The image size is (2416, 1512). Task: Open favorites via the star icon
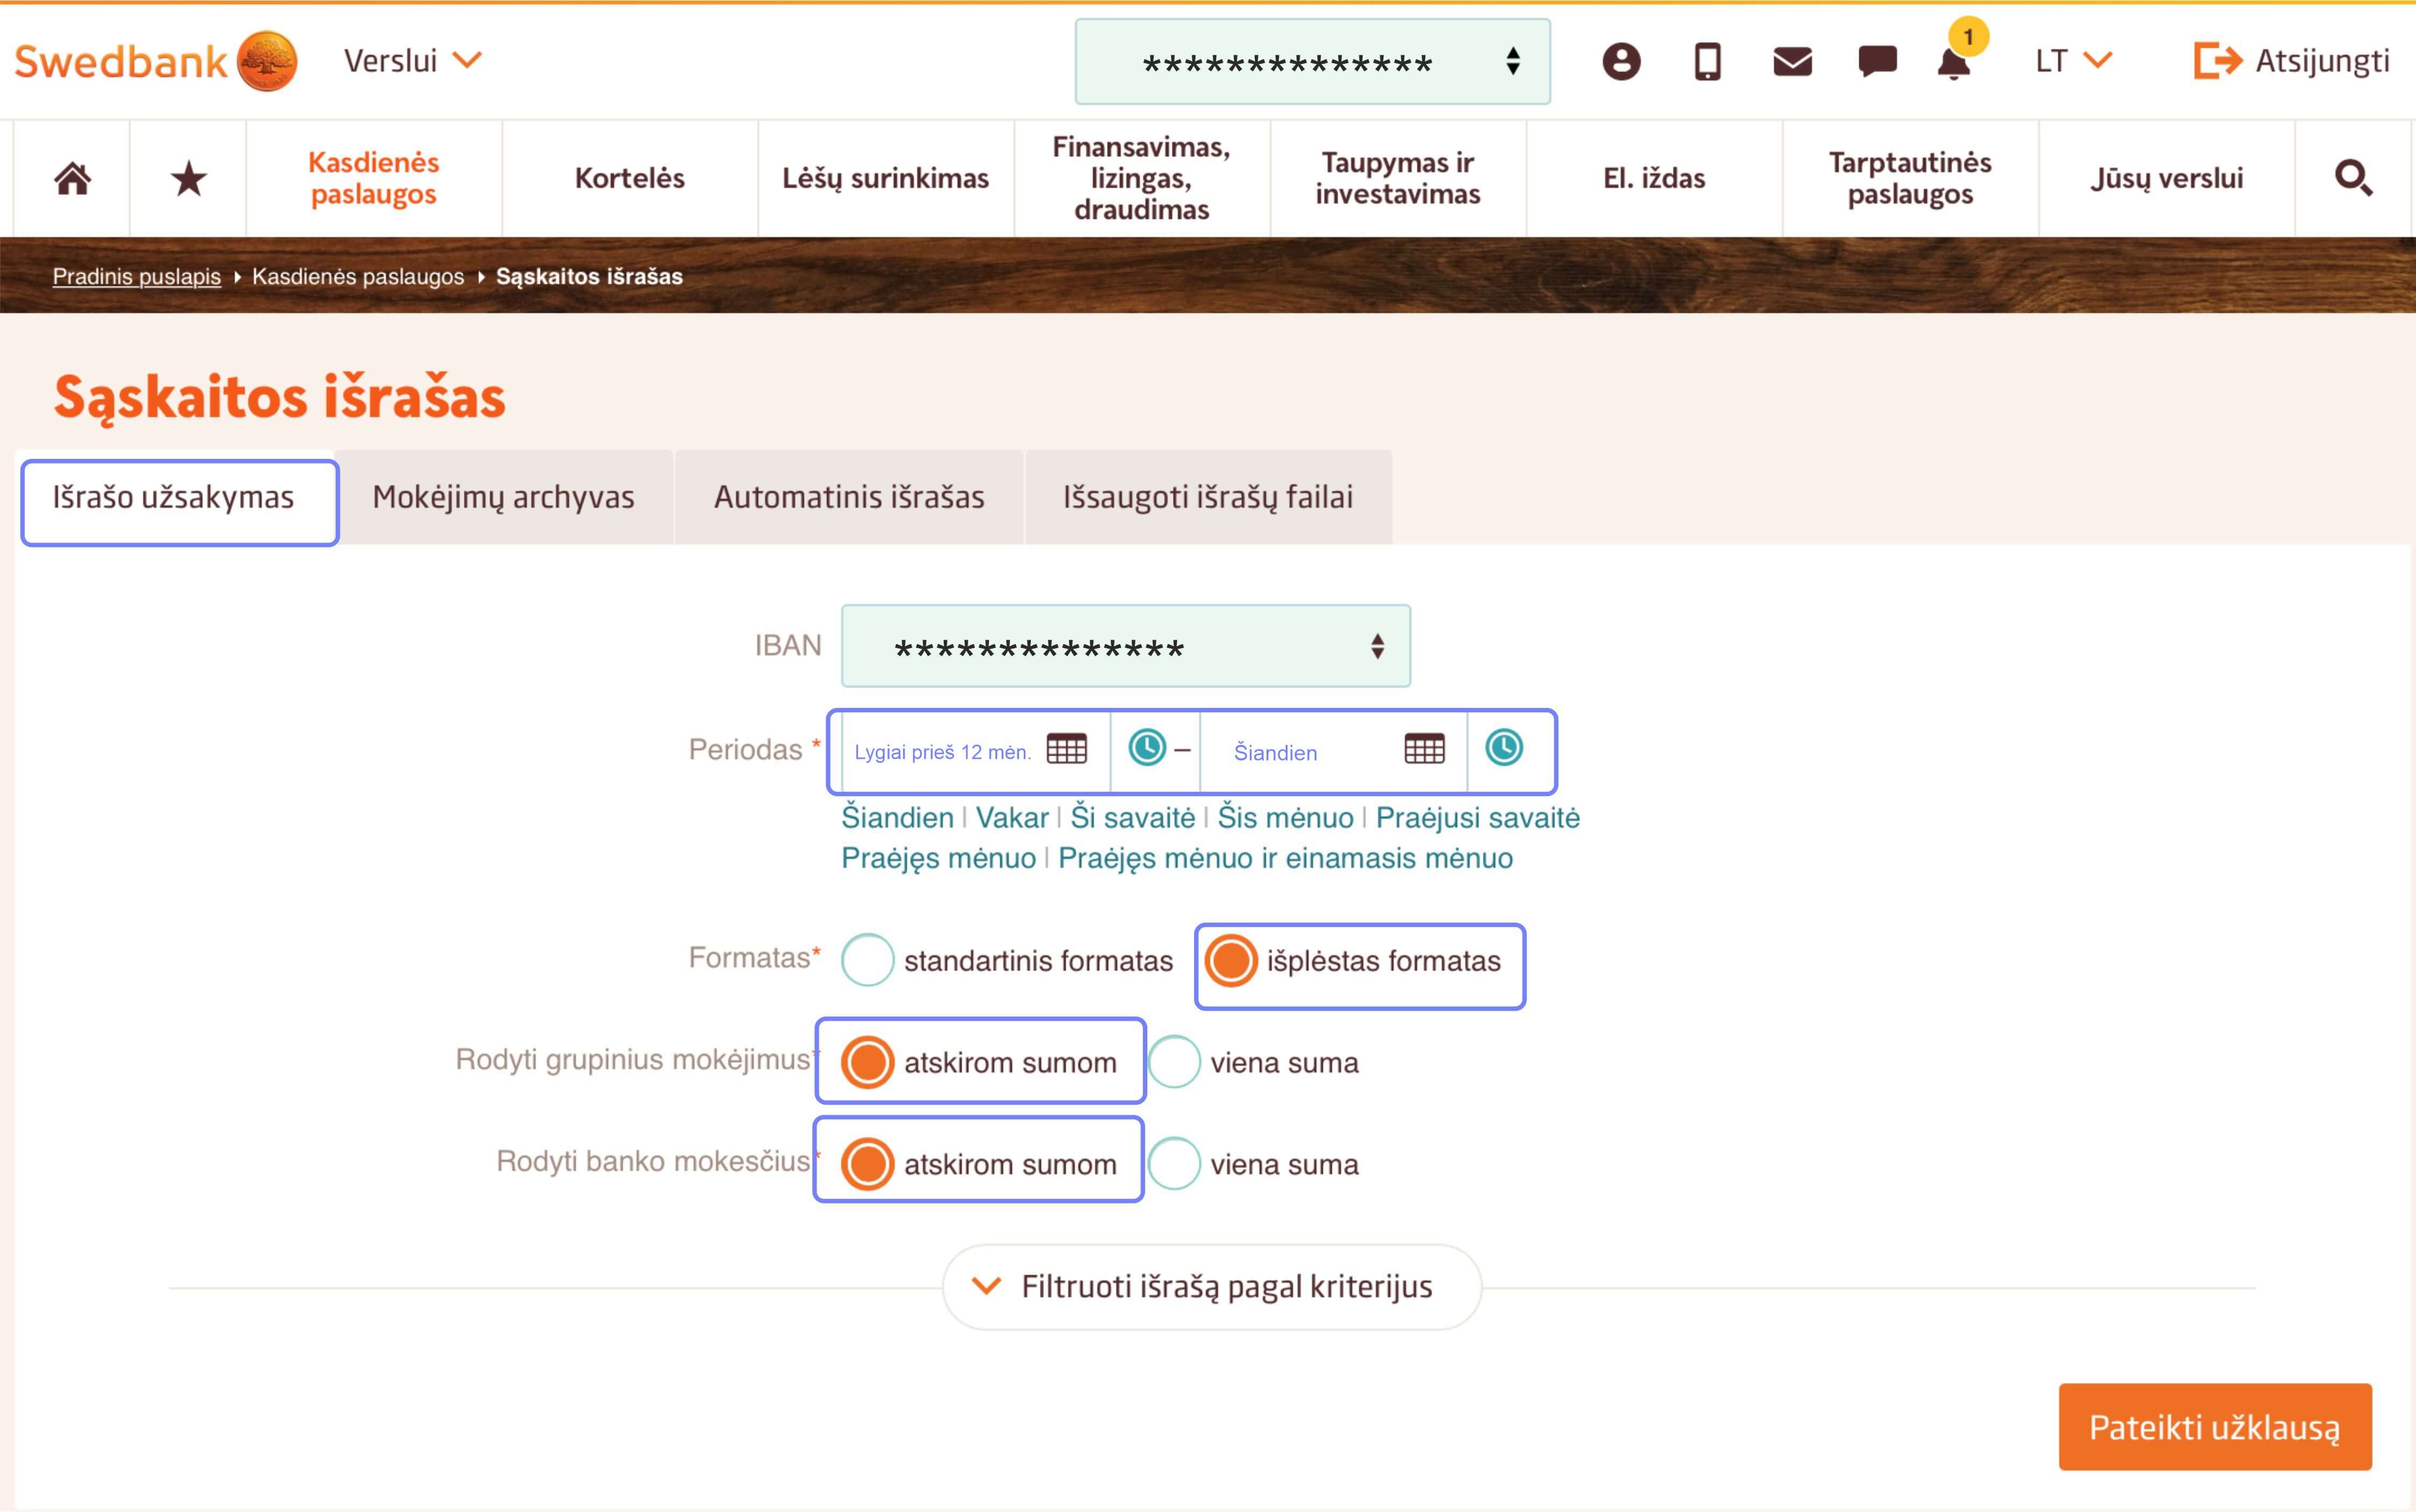pos(188,179)
